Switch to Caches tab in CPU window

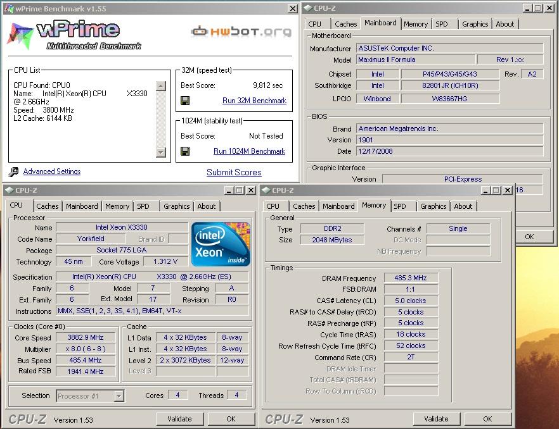pos(48,206)
